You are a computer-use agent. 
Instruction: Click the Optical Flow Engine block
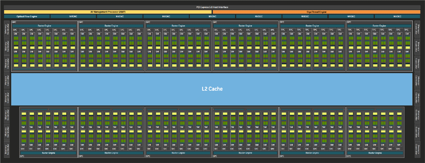(x=27, y=16)
